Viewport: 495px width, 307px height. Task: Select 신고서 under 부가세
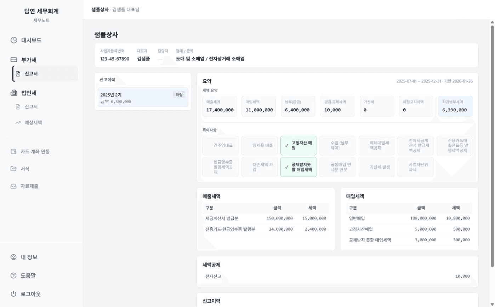click(x=45, y=74)
